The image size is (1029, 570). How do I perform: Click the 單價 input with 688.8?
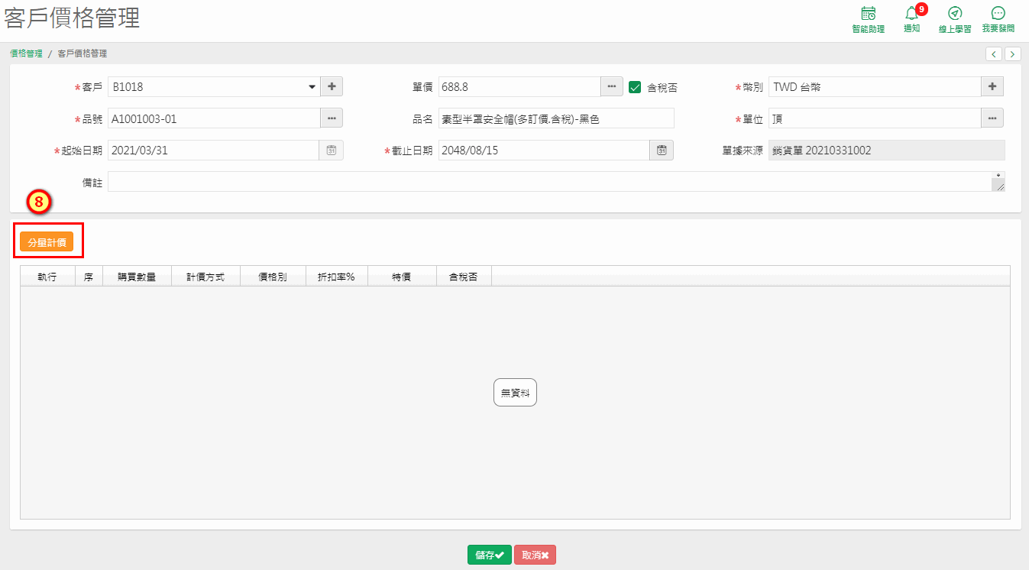[519, 86]
